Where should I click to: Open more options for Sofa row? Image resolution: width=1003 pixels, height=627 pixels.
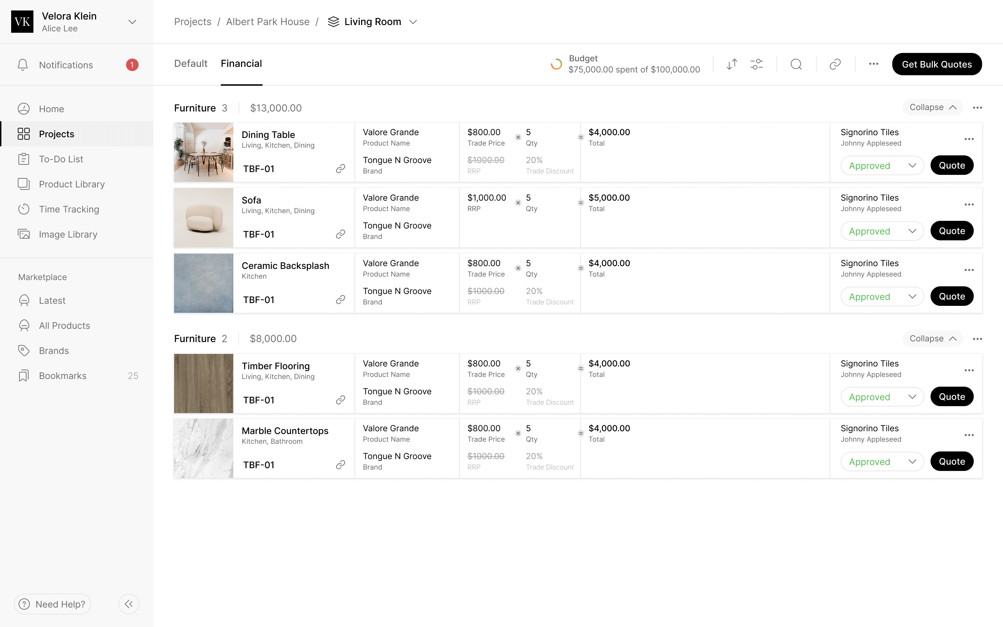click(x=969, y=204)
